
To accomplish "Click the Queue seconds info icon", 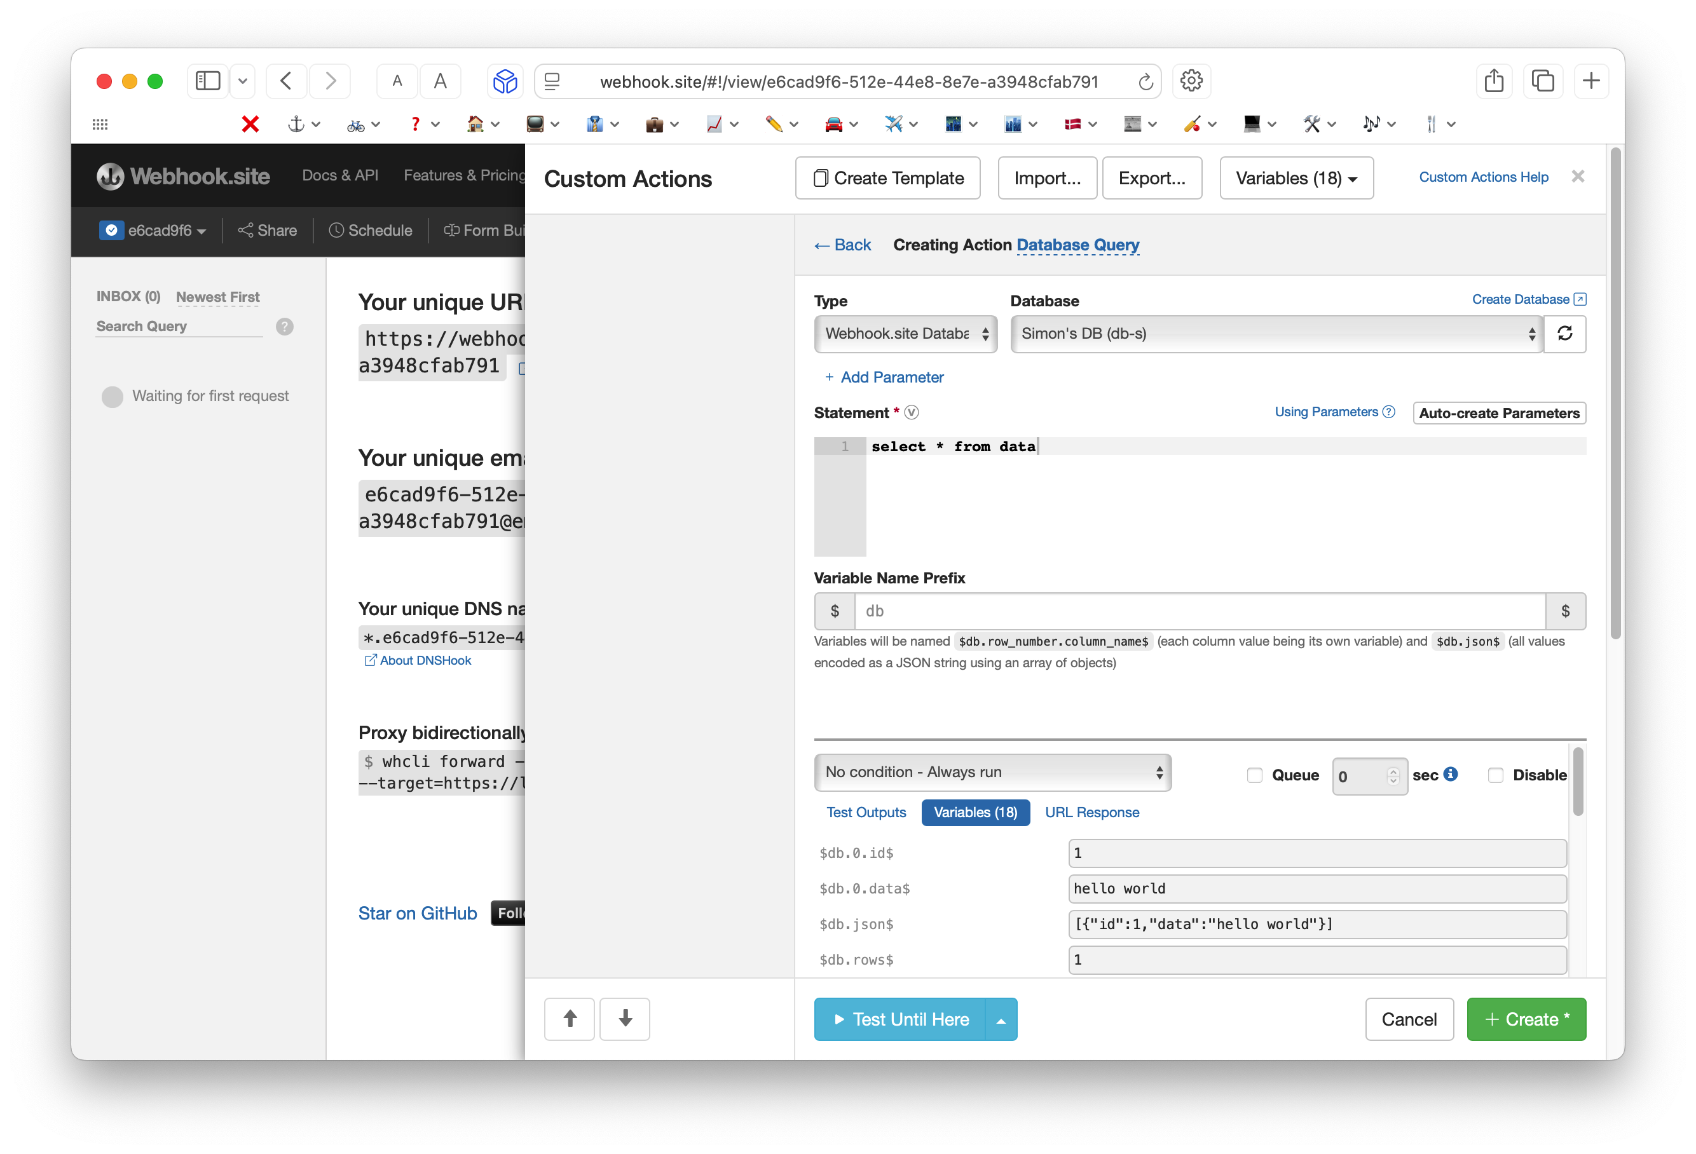I will pos(1451,774).
